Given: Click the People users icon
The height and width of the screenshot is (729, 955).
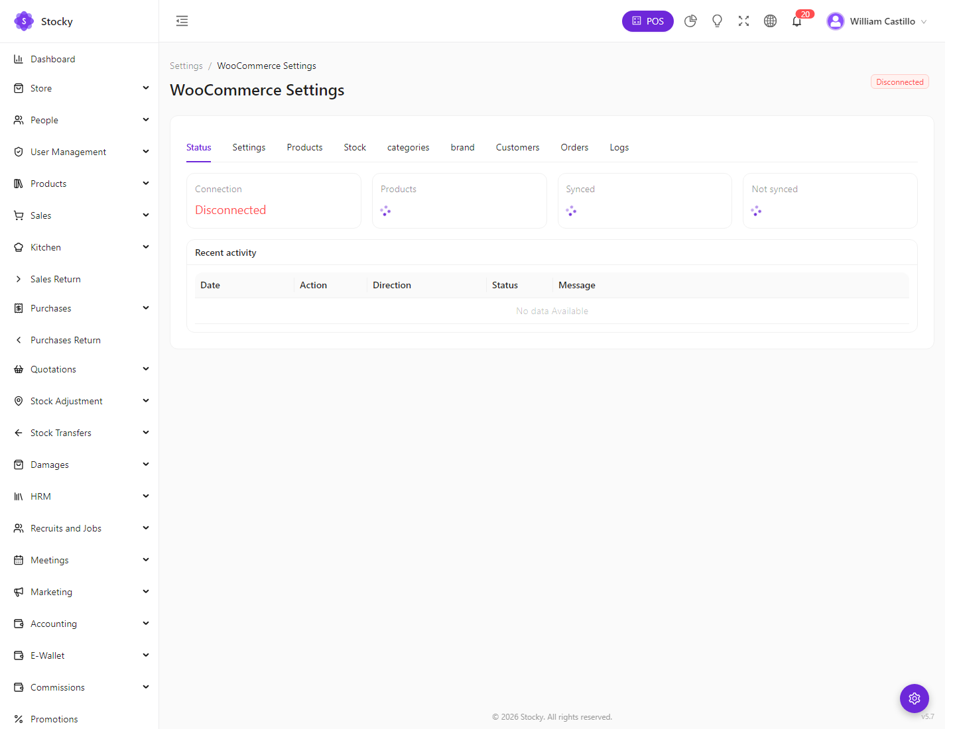Looking at the screenshot, I should click(x=19, y=120).
